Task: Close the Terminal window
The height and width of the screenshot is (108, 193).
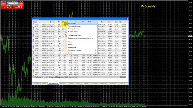Action: click(x=127, y=19)
